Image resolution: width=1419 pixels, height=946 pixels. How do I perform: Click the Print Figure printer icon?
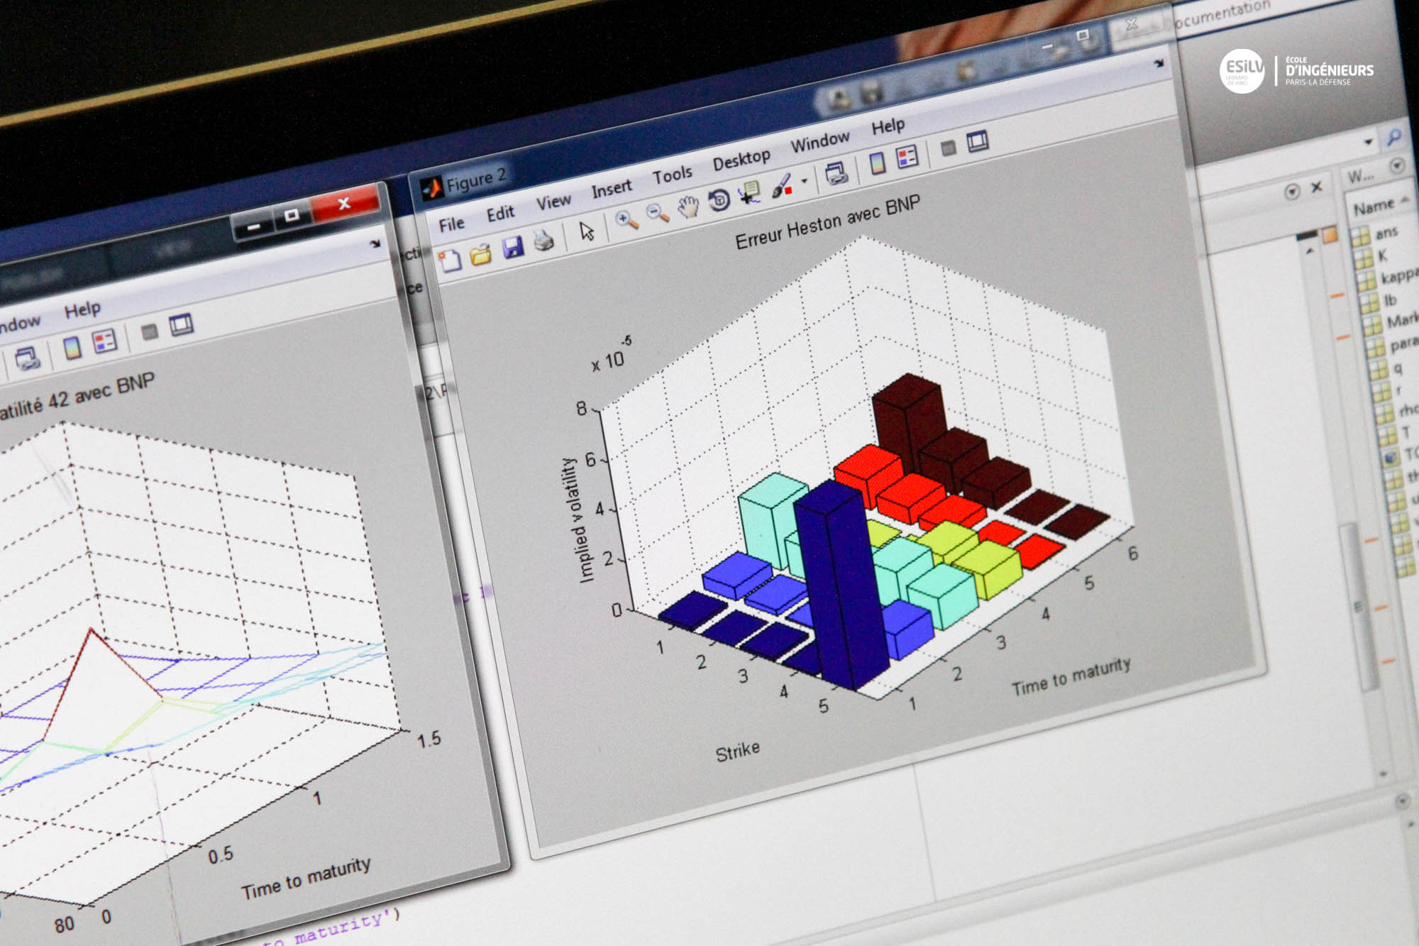[x=543, y=241]
